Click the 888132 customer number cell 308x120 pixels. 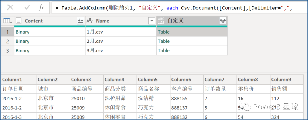pos(187,116)
